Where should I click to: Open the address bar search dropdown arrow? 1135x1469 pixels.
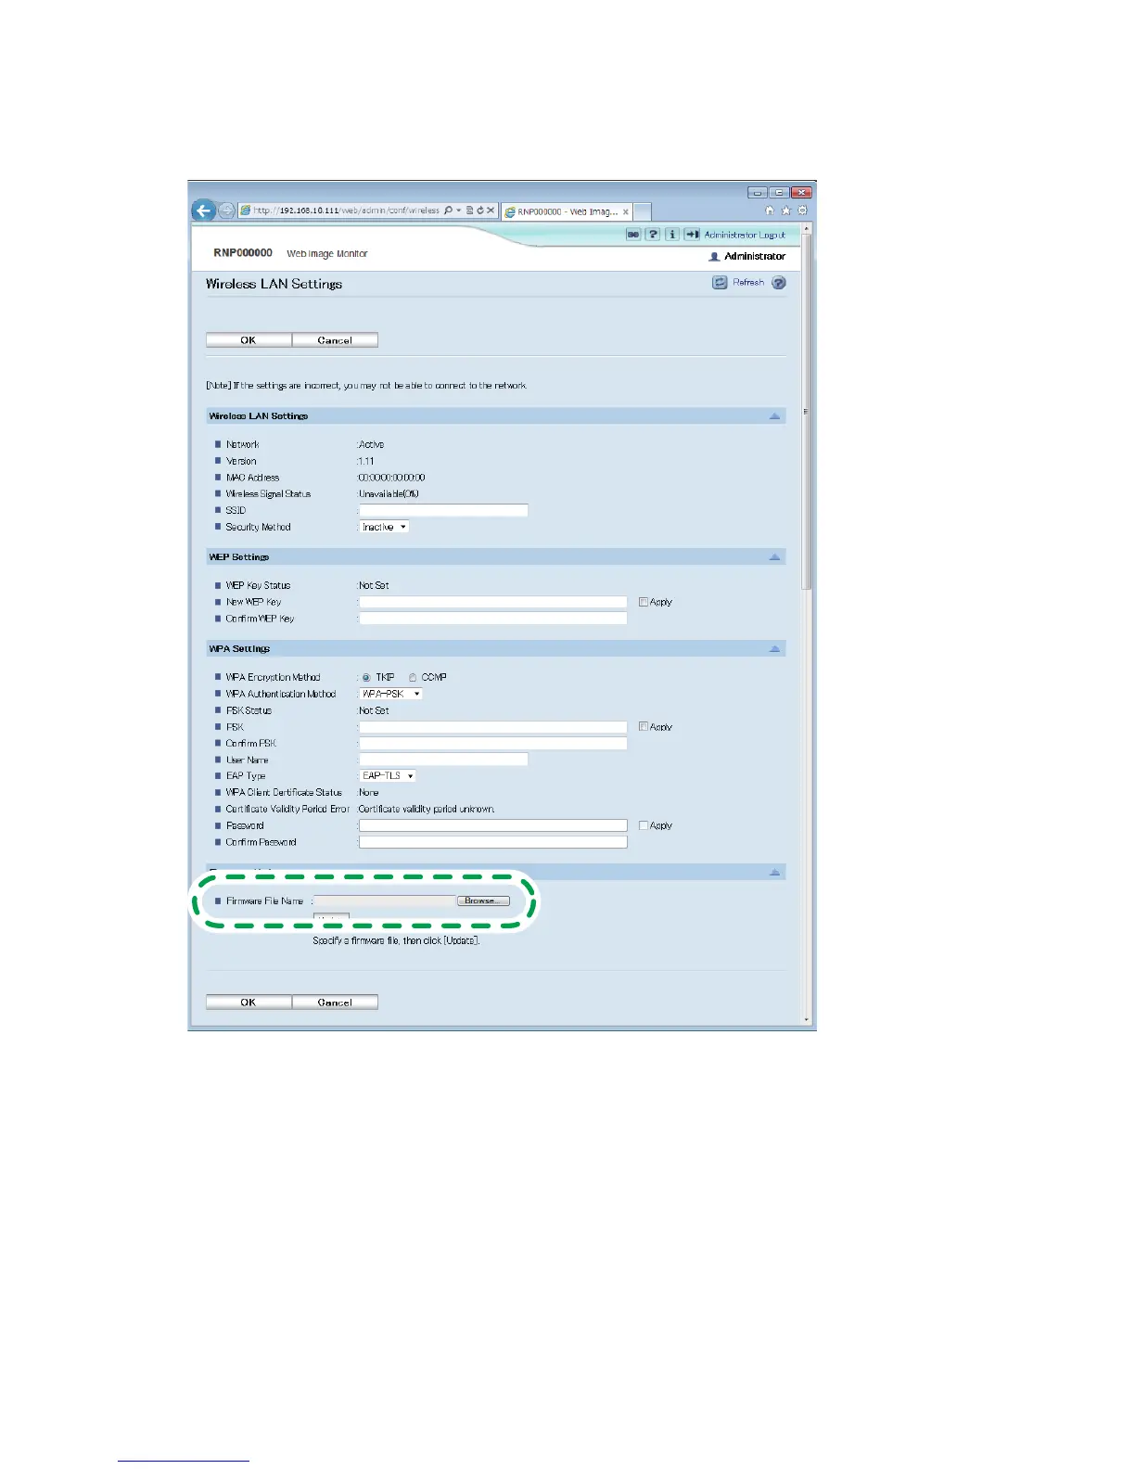458,211
